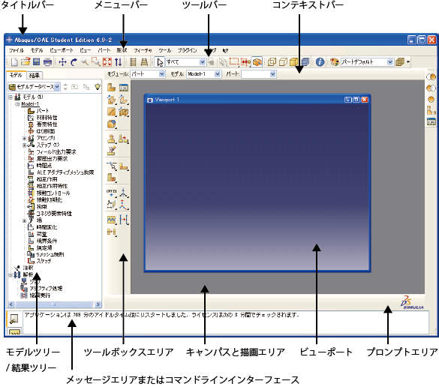Switch to the 結果 tab
The height and width of the screenshot is (387, 439).
pos(35,75)
